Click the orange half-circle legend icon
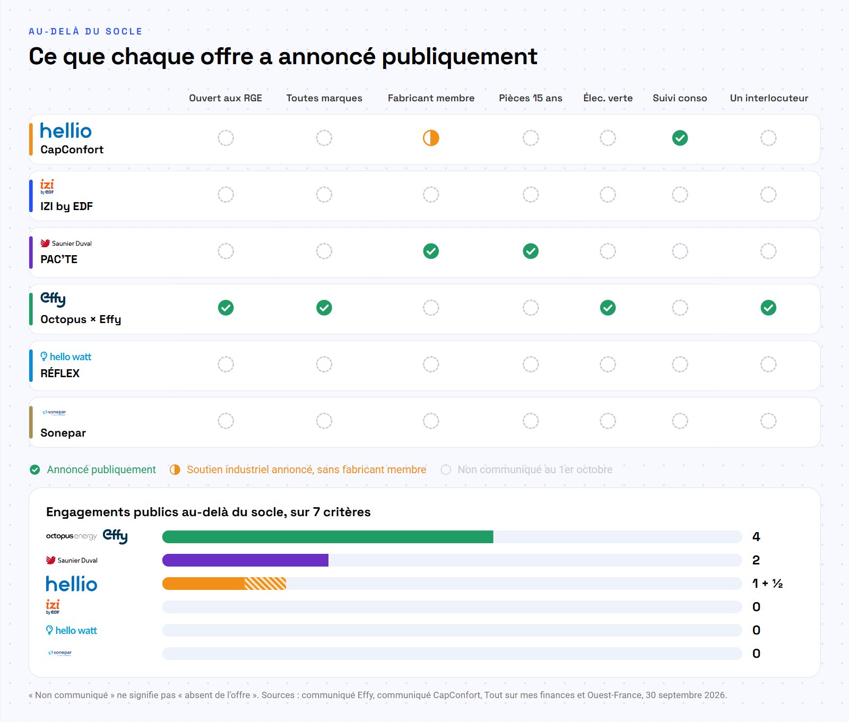849x722 pixels. click(175, 469)
